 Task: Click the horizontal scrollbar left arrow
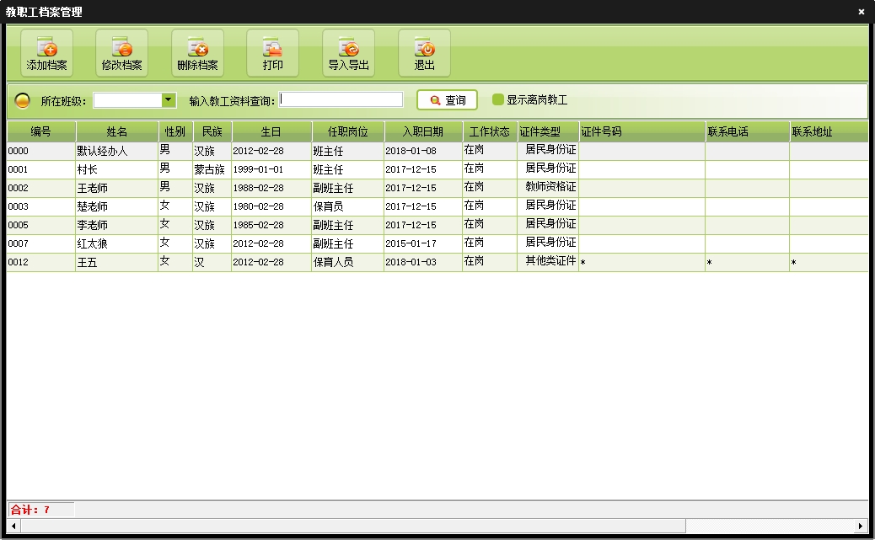tap(13, 526)
